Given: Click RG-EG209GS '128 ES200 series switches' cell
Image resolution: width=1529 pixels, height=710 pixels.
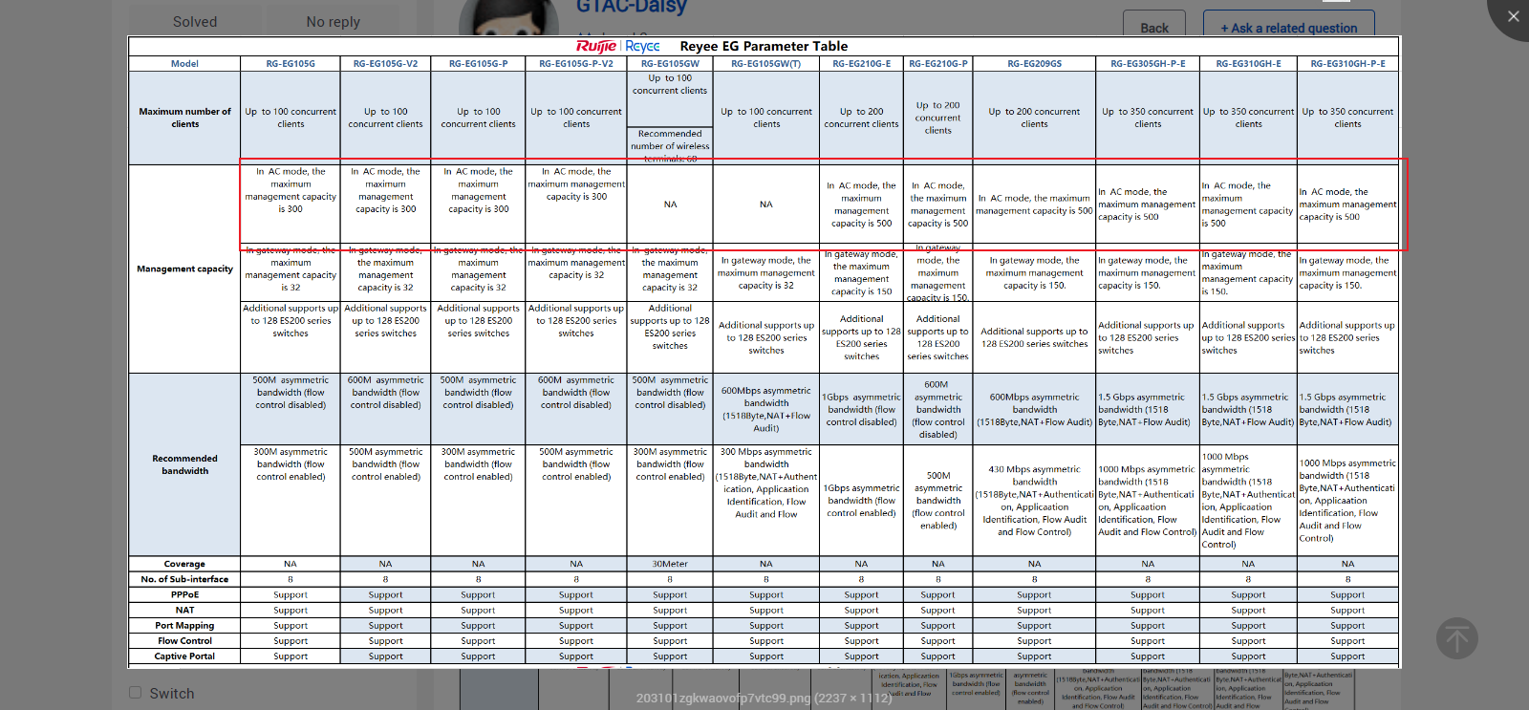Looking at the screenshot, I should pos(1034,337).
